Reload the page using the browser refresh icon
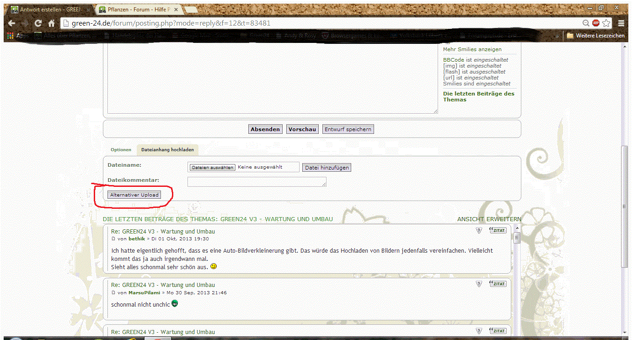 pyautogui.click(x=38, y=23)
